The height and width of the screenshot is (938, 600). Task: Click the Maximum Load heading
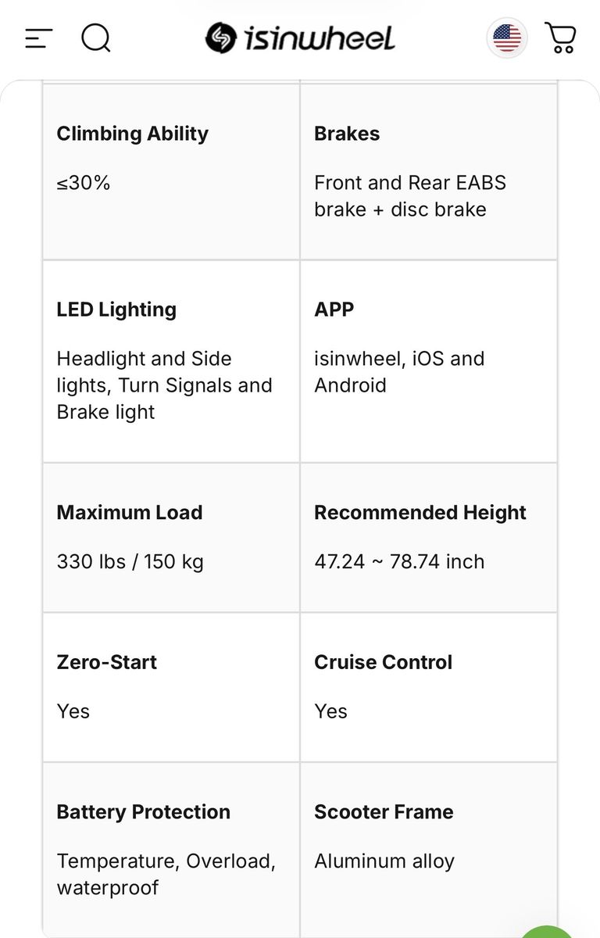tap(129, 513)
